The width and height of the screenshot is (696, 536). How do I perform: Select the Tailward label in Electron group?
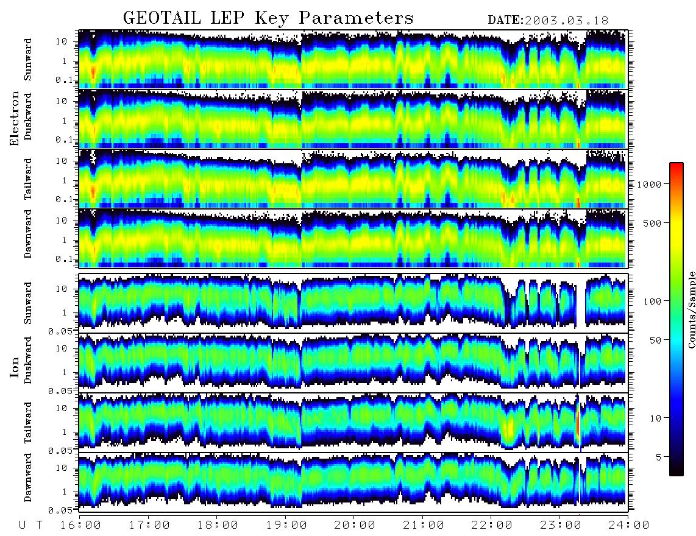point(28,178)
